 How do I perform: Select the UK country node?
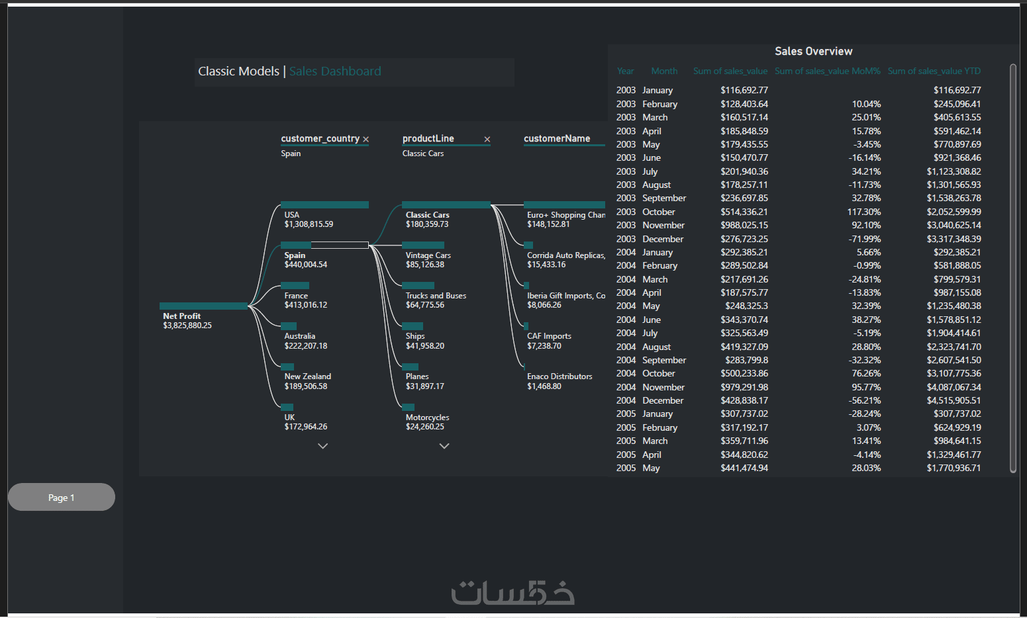[x=287, y=408]
